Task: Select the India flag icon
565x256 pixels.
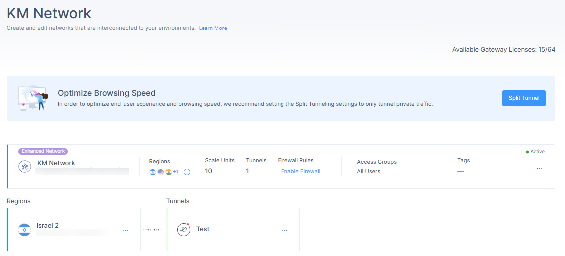Action: click(x=168, y=172)
